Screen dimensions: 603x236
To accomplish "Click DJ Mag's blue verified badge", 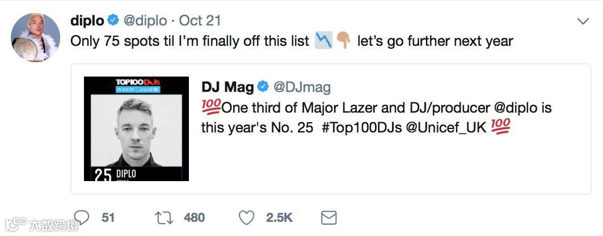I will 263,87.
